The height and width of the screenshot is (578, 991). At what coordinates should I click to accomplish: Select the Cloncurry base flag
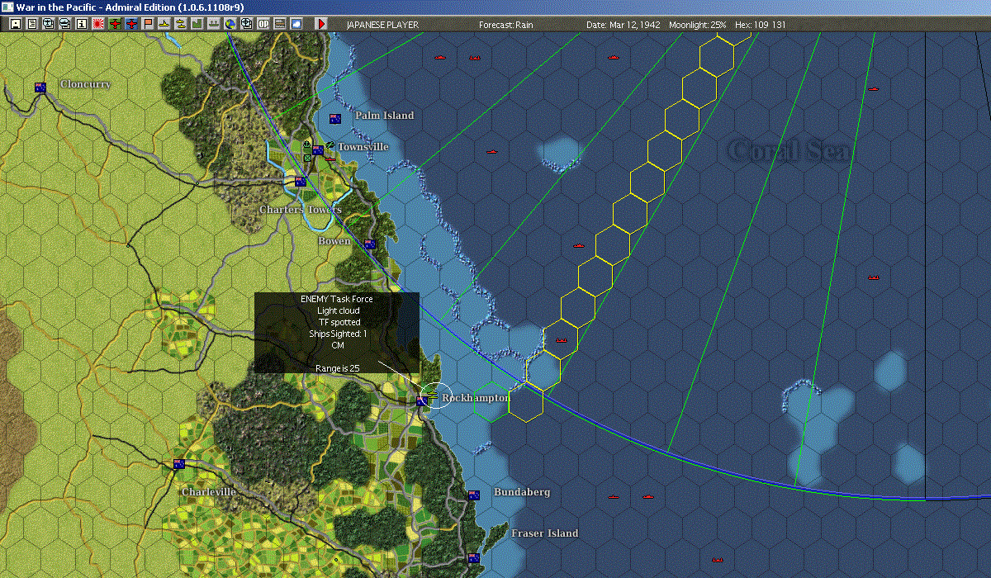40,88
